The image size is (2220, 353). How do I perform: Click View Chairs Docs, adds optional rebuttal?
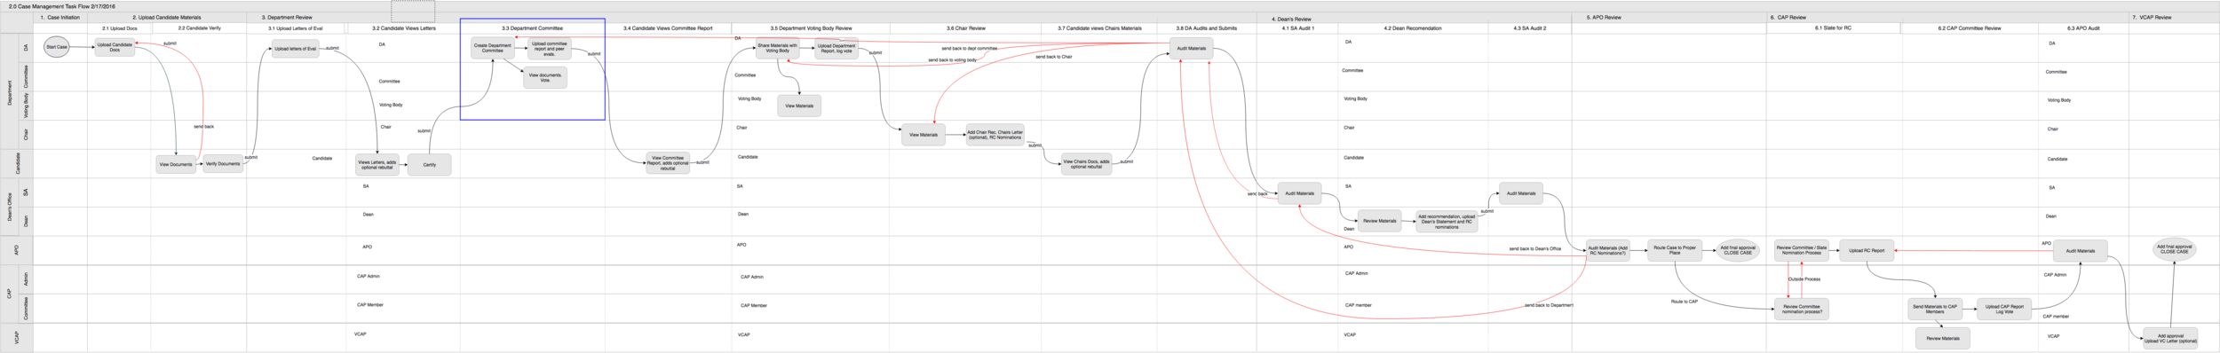pyautogui.click(x=1087, y=164)
